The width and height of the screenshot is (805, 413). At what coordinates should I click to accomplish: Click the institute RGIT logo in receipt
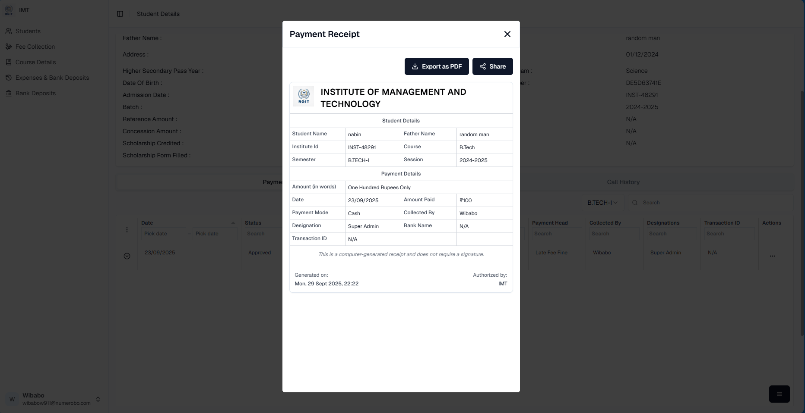(304, 96)
